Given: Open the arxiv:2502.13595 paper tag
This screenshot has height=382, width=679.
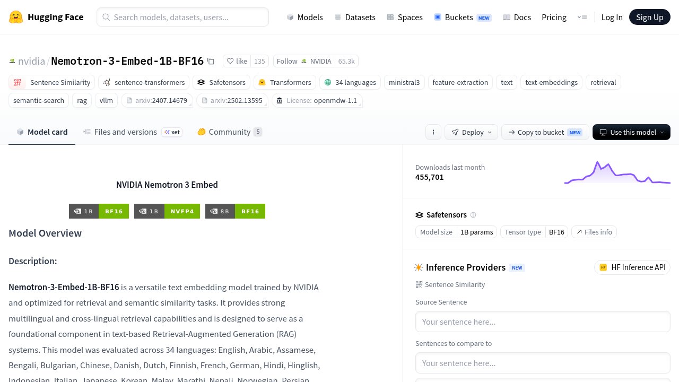Looking at the screenshot, I should [x=232, y=100].
